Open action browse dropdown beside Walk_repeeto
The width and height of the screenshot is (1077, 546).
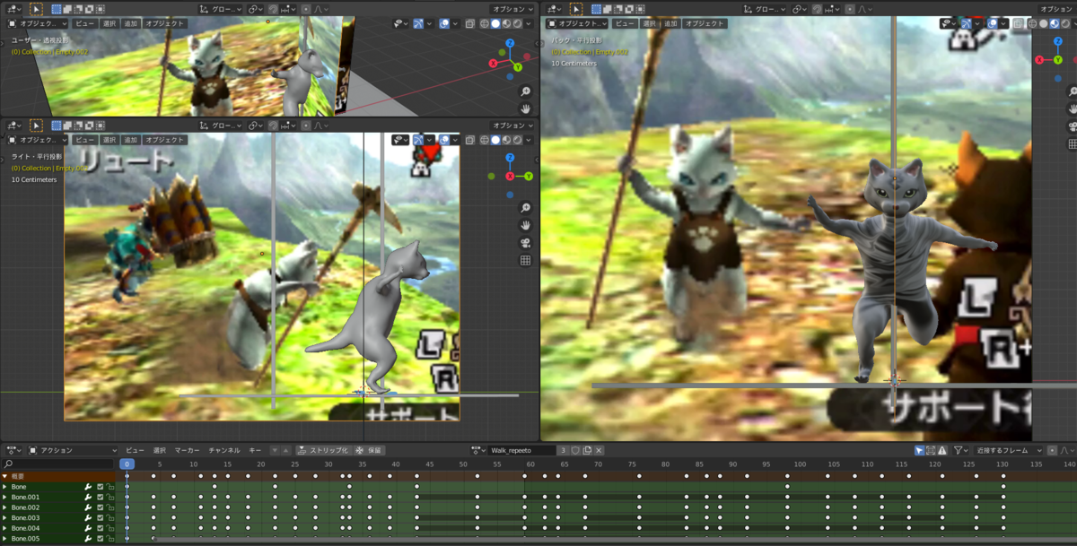point(478,450)
